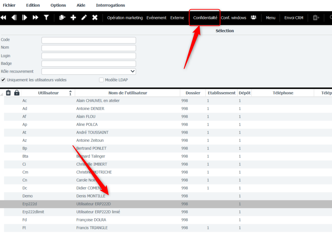The width and height of the screenshot is (332, 233).
Task: Select the Dc user row
Action: pyautogui.click(x=168, y=188)
